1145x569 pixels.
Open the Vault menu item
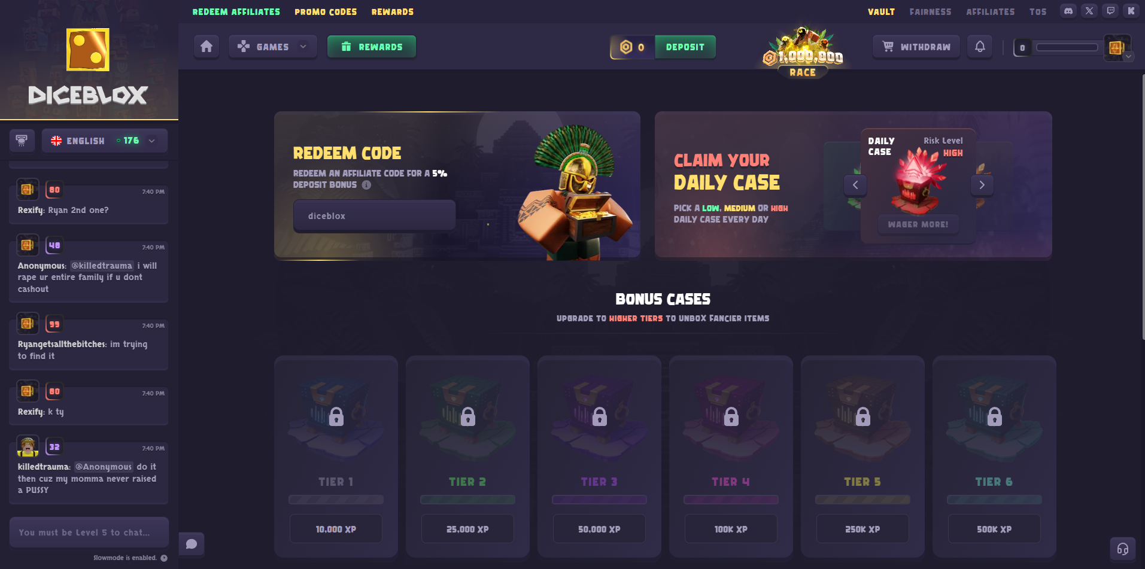pos(881,11)
